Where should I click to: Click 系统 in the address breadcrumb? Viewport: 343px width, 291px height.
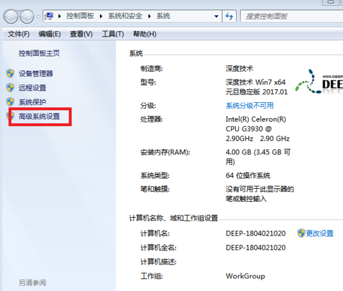163,16
